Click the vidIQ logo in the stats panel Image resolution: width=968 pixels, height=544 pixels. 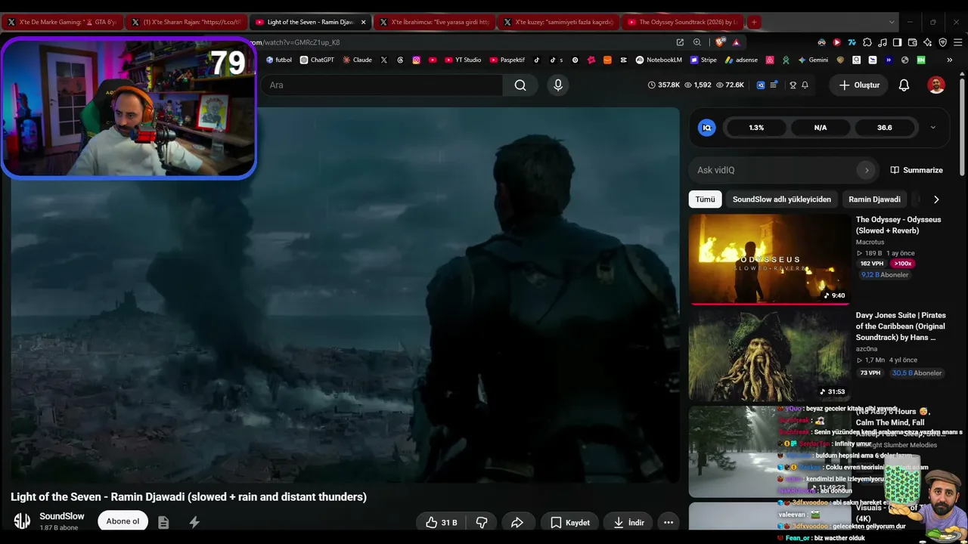707,128
